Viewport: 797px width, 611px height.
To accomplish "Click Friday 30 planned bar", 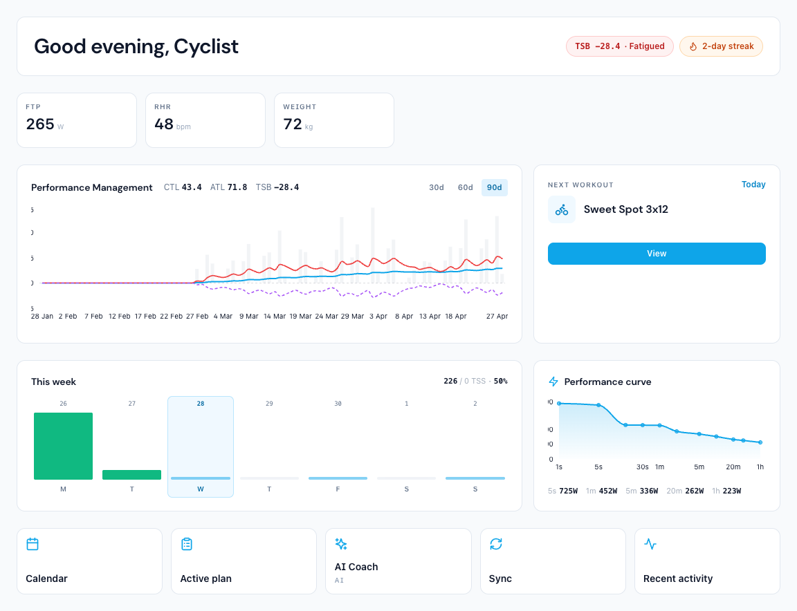I will (x=338, y=478).
